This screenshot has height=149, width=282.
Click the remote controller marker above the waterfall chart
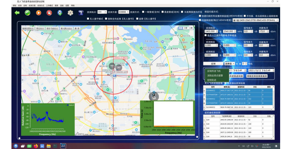coord(154,96)
